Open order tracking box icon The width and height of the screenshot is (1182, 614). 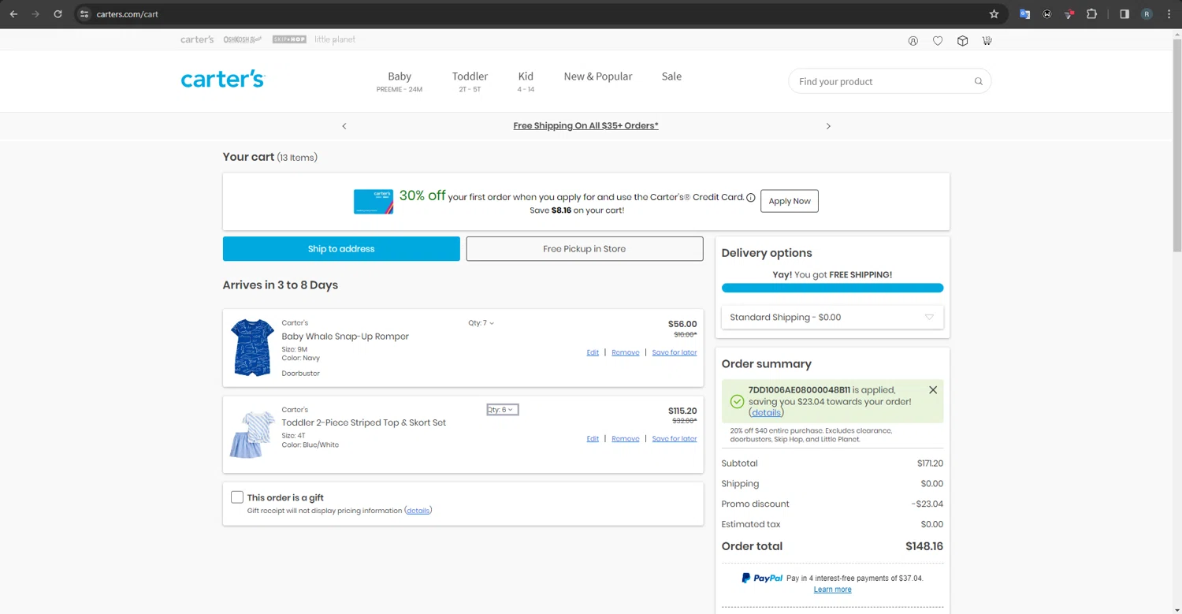962,41
